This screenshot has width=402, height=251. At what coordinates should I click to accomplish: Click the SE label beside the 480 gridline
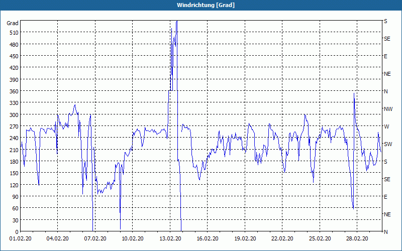[x=387, y=39]
